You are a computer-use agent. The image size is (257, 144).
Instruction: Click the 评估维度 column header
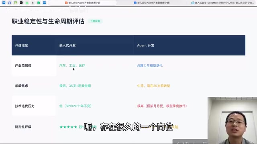pyautogui.click(x=21, y=45)
